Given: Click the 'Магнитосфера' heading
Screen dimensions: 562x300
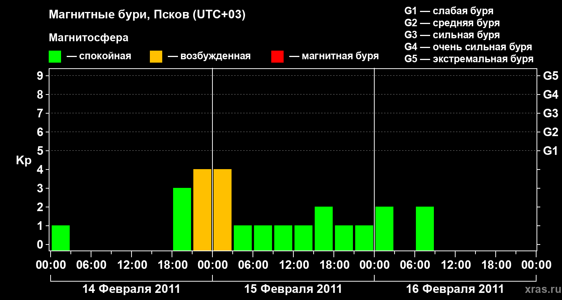Looking at the screenshot, I should [88, 38].
